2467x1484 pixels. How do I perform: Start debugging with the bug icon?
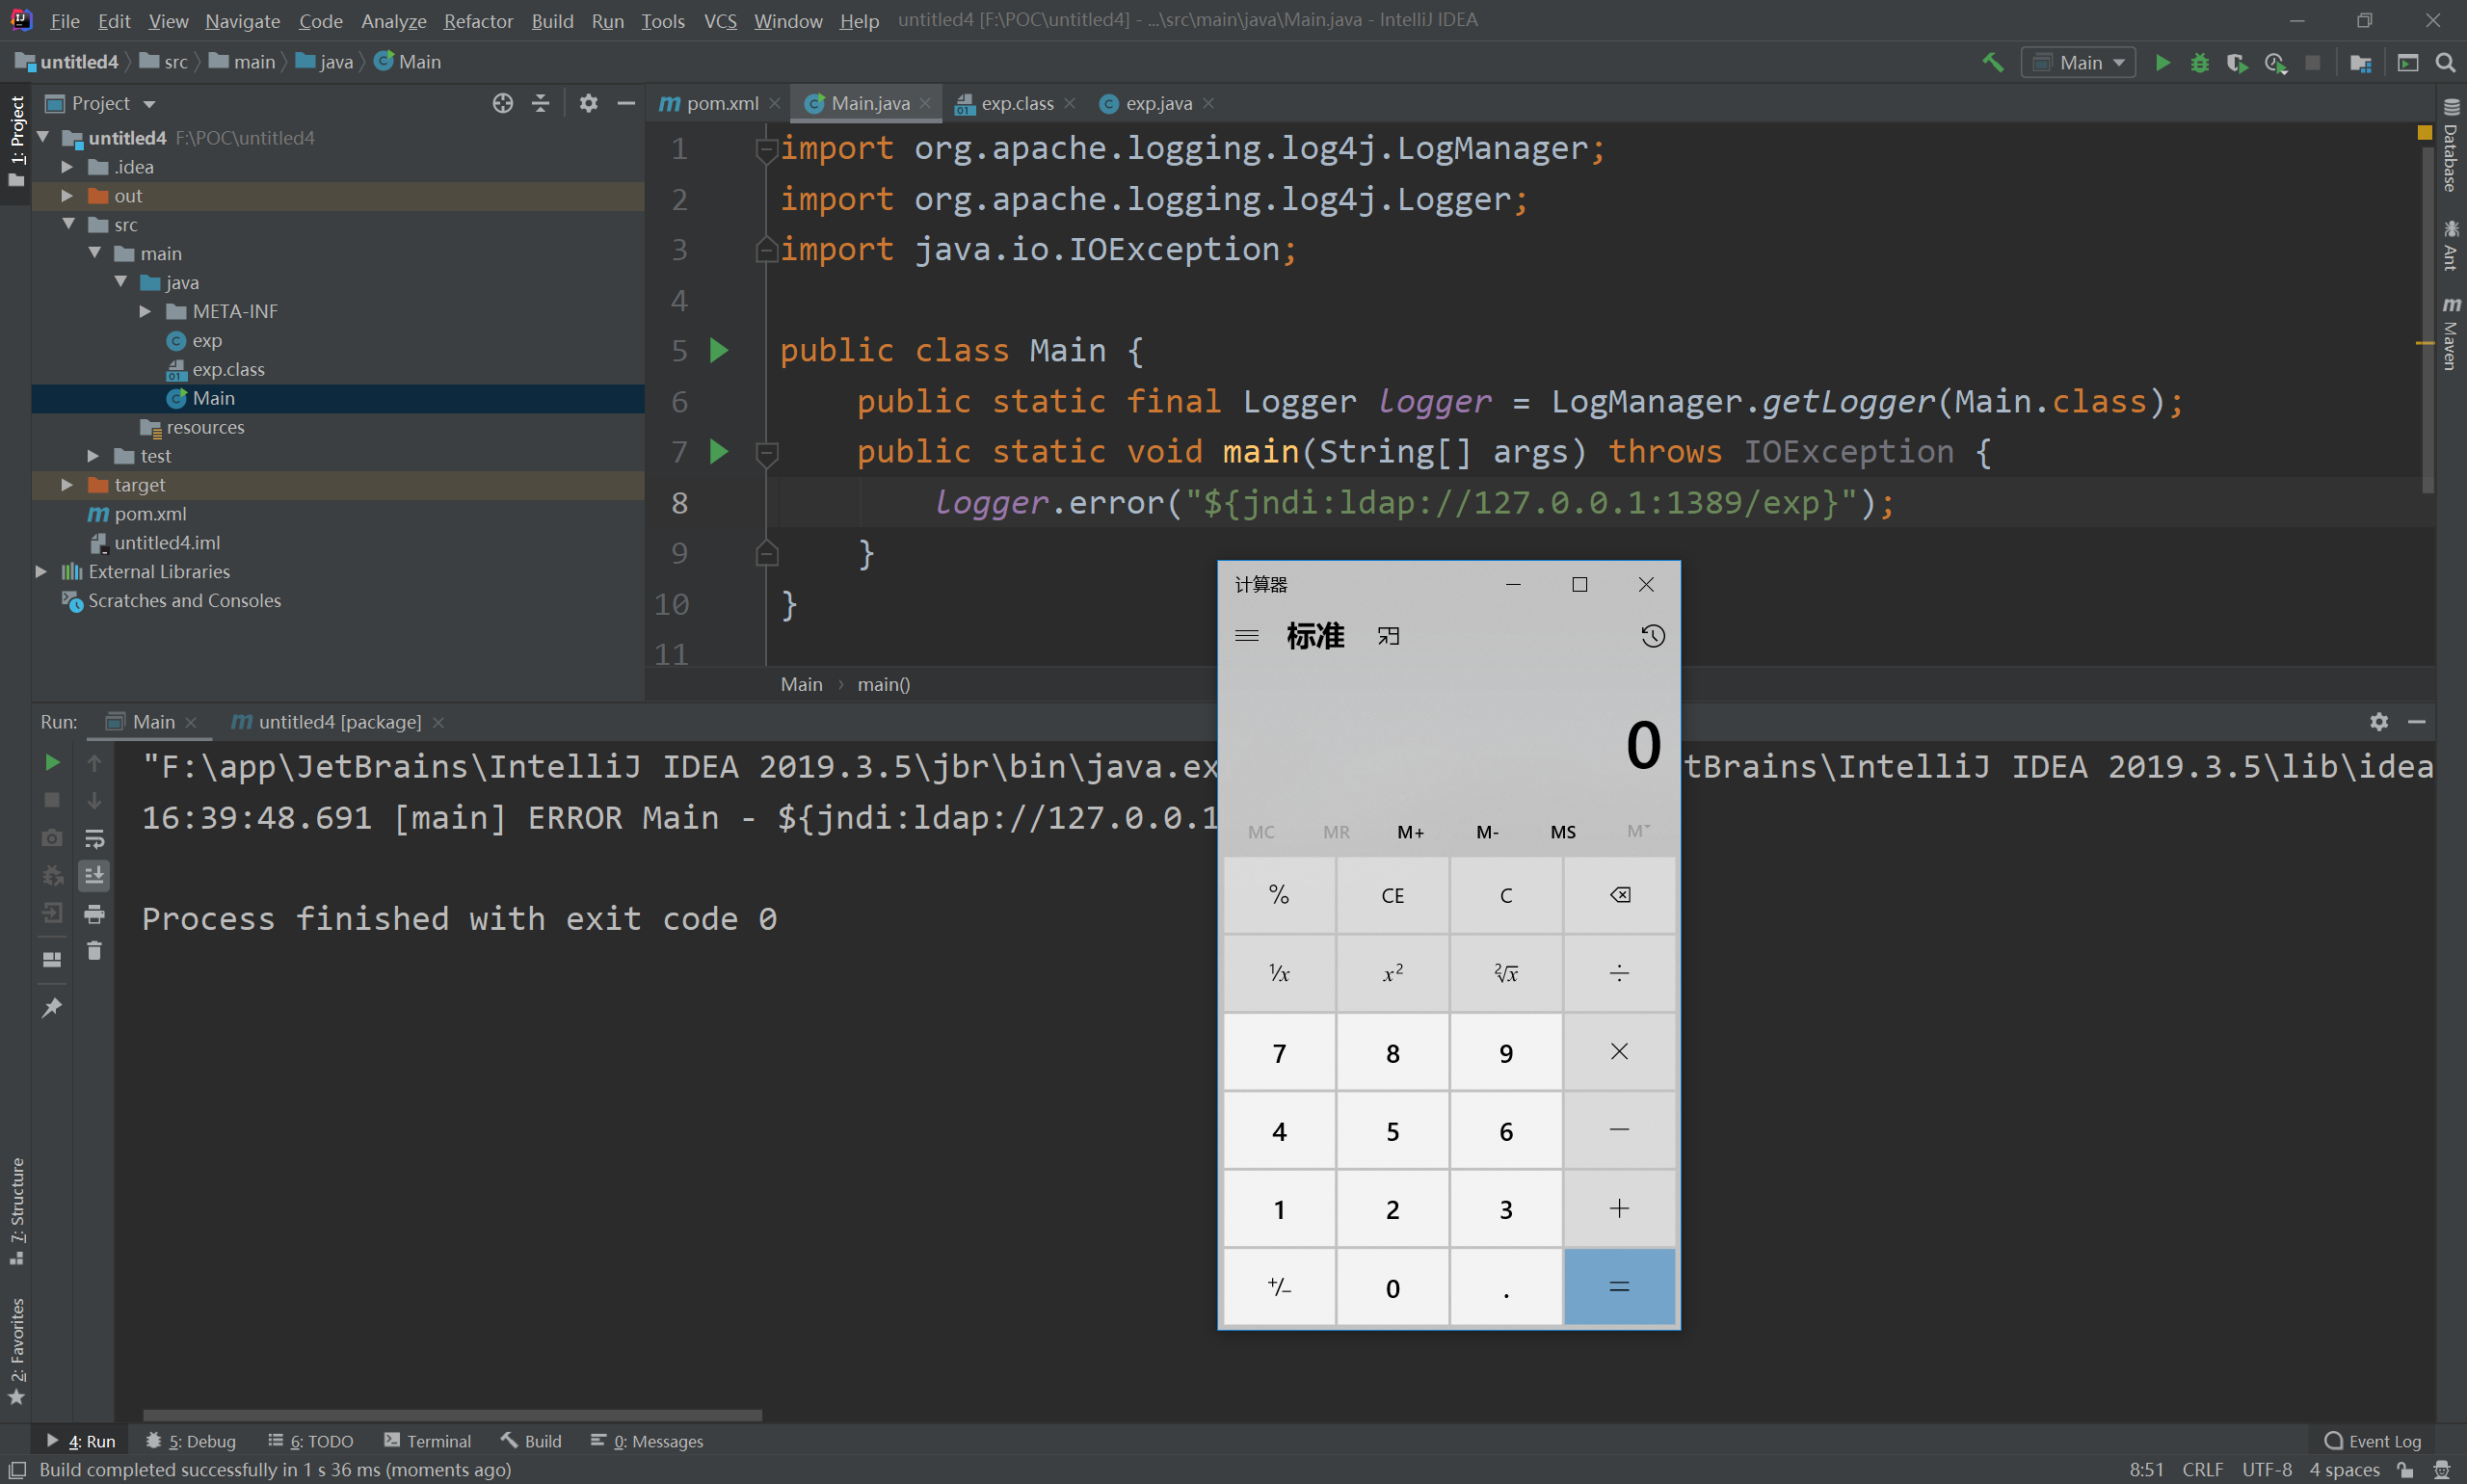(x=2199, y=62)
